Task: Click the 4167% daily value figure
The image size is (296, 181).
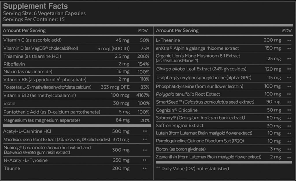Action: coord(143,95)
